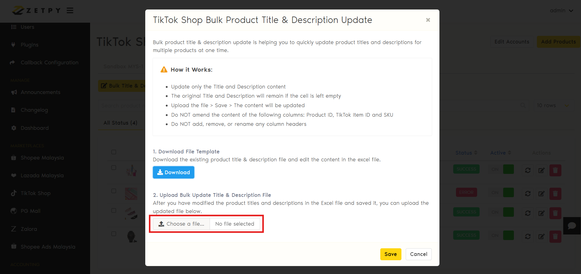Viewport: 581px width, 274px height.
Task: Select the All Status (4) tab
Action: (120, 123)
